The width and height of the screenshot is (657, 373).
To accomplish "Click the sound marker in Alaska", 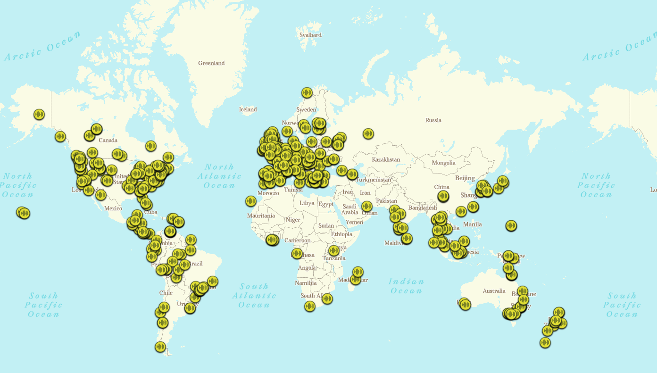I will coord(39,114).
